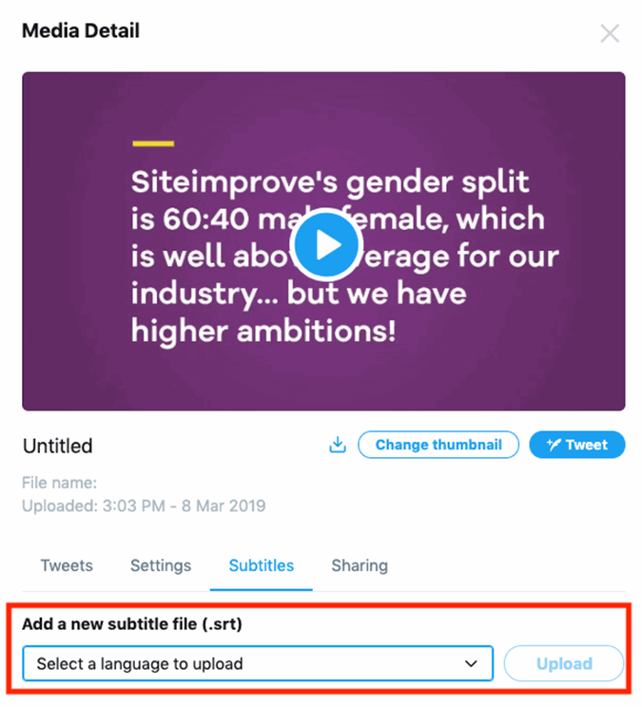Viewport: 642px width, 707px height.
Task: Expand the language dropdown chevron arrow
Action: tap(470, 664)
